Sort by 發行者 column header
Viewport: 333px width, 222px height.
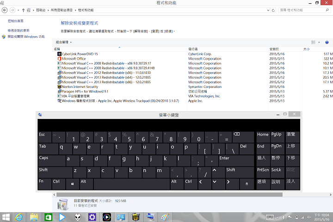click(x=228, y=49)
